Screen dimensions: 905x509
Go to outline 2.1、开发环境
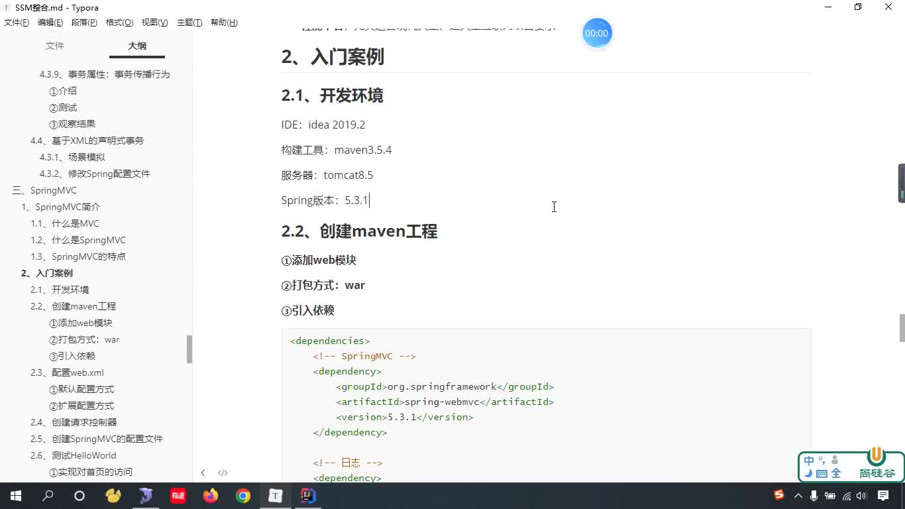(60, 290)
